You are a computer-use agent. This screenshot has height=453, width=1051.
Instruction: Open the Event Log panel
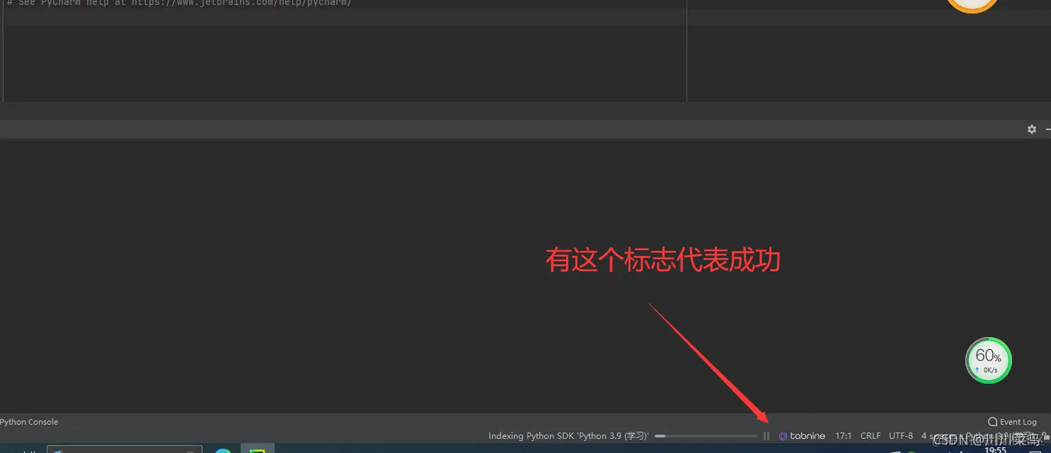(x=1012, y=421)
